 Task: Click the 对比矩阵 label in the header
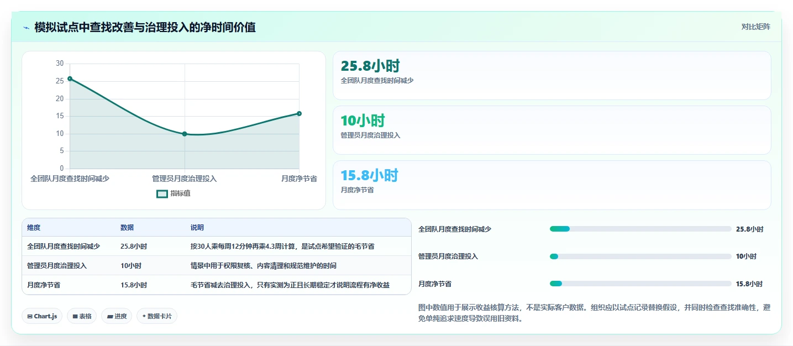click(755, 27)
